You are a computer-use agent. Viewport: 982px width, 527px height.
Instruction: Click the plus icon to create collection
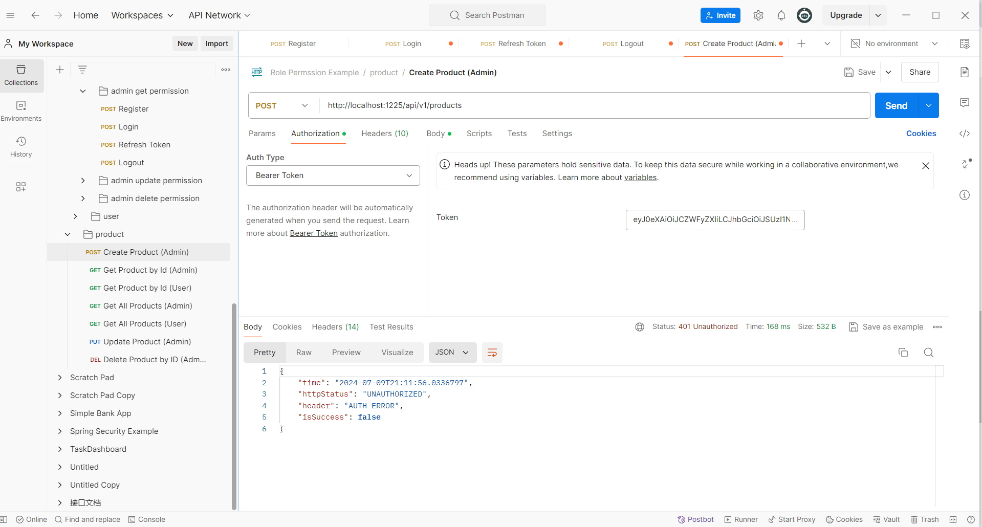click(x=60, y=70)
